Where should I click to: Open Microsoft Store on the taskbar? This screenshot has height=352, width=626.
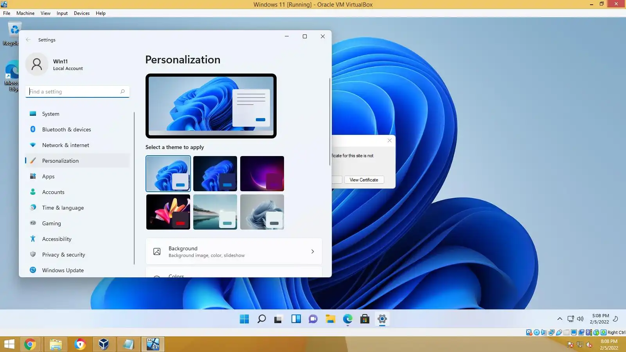365,319
